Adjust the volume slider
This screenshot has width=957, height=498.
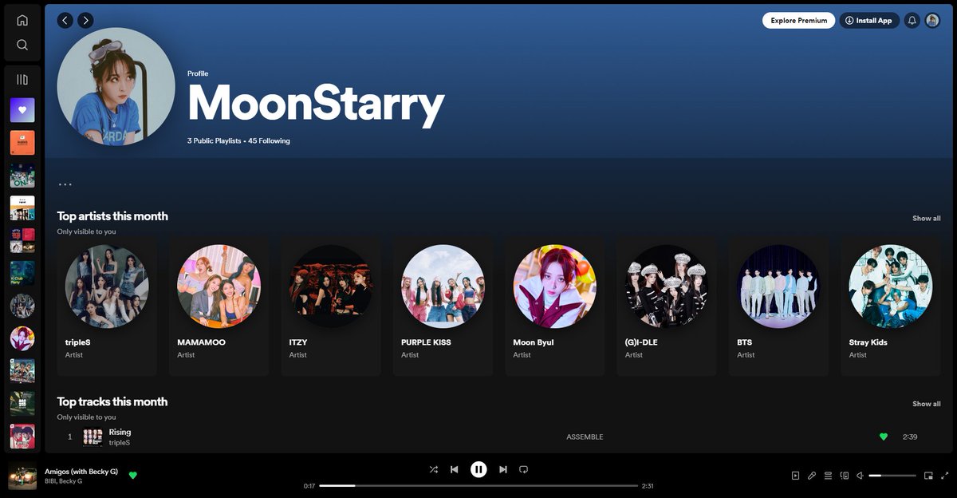tap(892, 476)
